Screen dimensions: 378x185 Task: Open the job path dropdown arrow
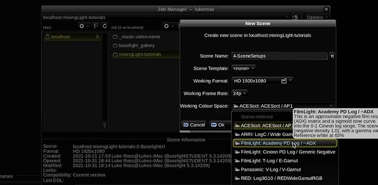288,18
